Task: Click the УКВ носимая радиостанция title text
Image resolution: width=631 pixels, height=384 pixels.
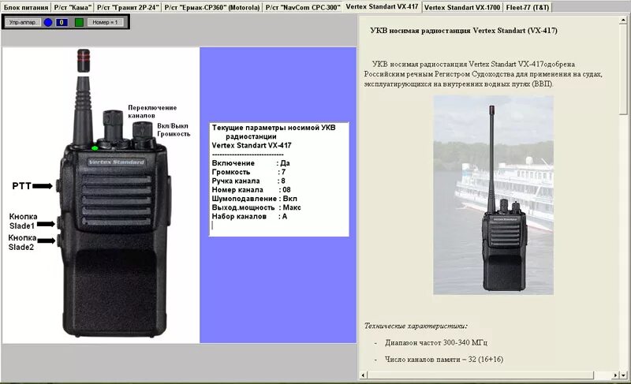Action: click(464, 31)
